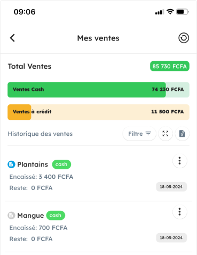Select the Ventes à crédit orange bar

point(98,112)
